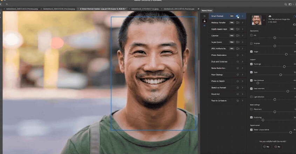This screenshot has width=296, height=154.
Task: Click the Pencil Art download icon
Action: click(238, 94)
